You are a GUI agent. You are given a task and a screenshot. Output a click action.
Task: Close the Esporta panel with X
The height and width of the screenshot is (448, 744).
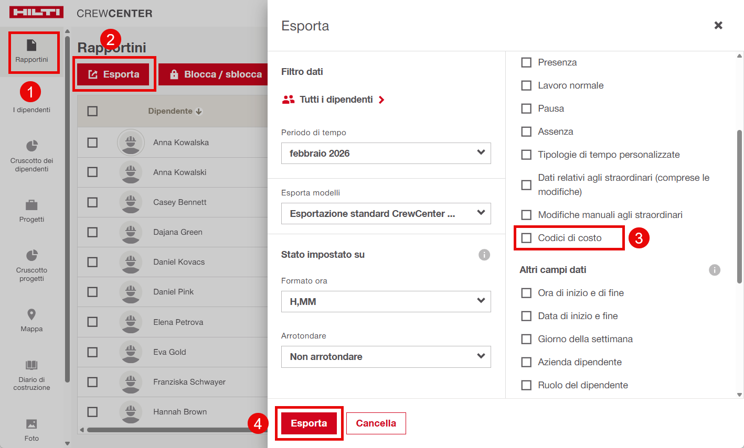point(718,26)
